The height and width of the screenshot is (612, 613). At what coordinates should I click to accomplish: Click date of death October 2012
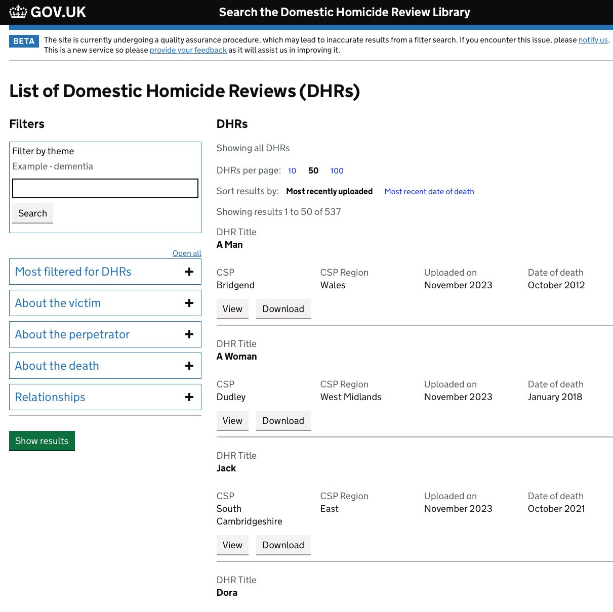556,285
